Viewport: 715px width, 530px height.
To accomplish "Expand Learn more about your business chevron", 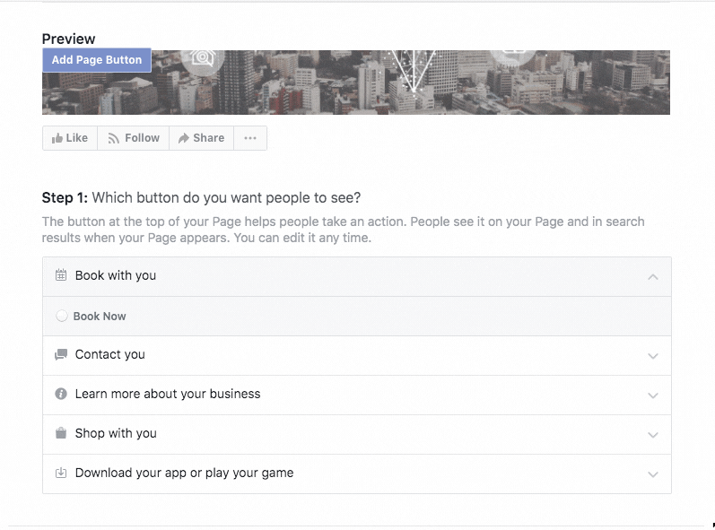I will tap(653, 395).
